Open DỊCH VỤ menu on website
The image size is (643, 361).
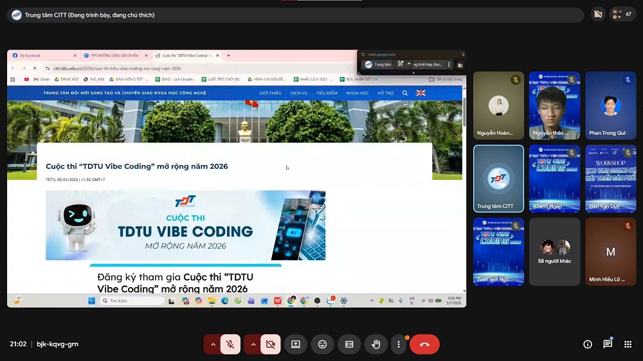tap(299, 93)
